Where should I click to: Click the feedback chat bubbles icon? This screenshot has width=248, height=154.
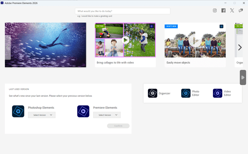pos(241,10)
